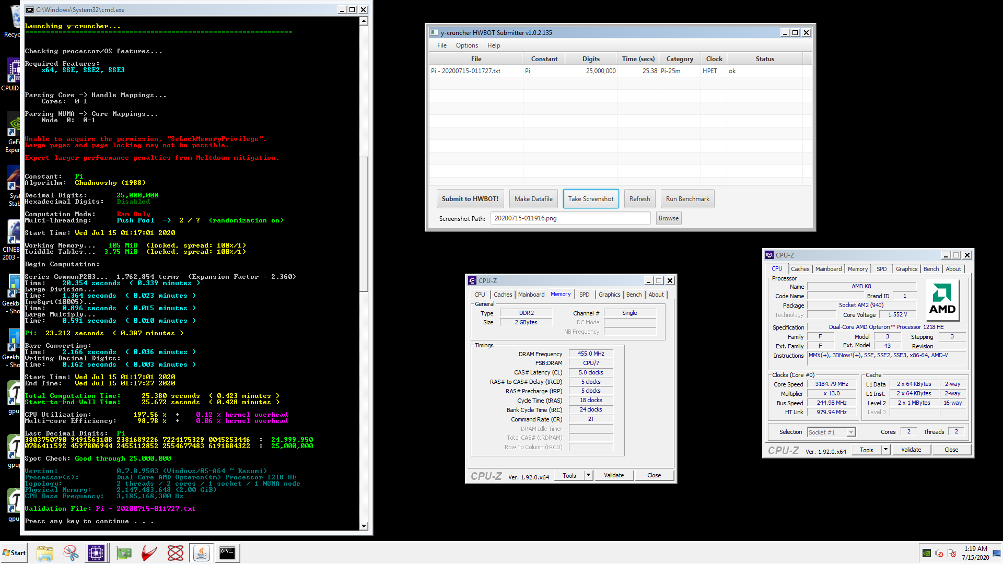Viewport: 1003px width, 564px height.
Task: Open the Socket #1 selection dropdown
Action: tap(831, 432)
